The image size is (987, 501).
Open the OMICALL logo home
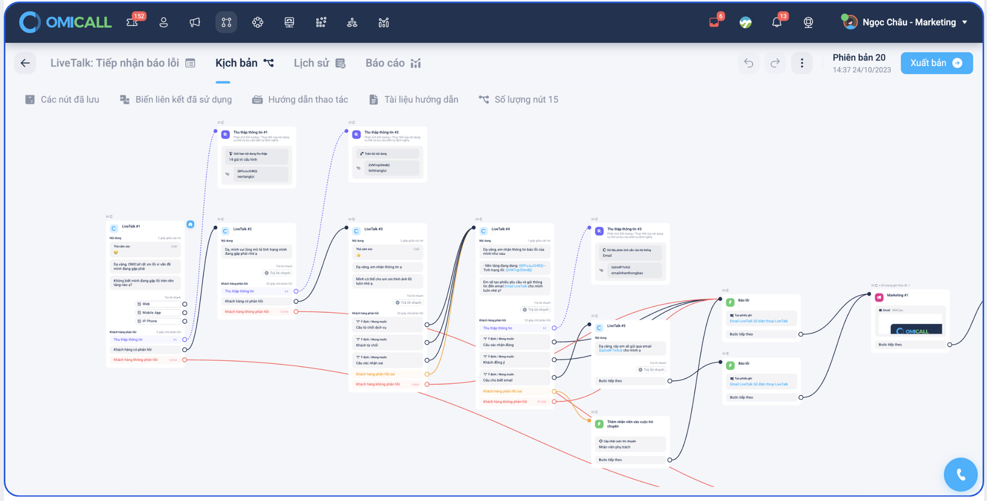coord(65,22)
